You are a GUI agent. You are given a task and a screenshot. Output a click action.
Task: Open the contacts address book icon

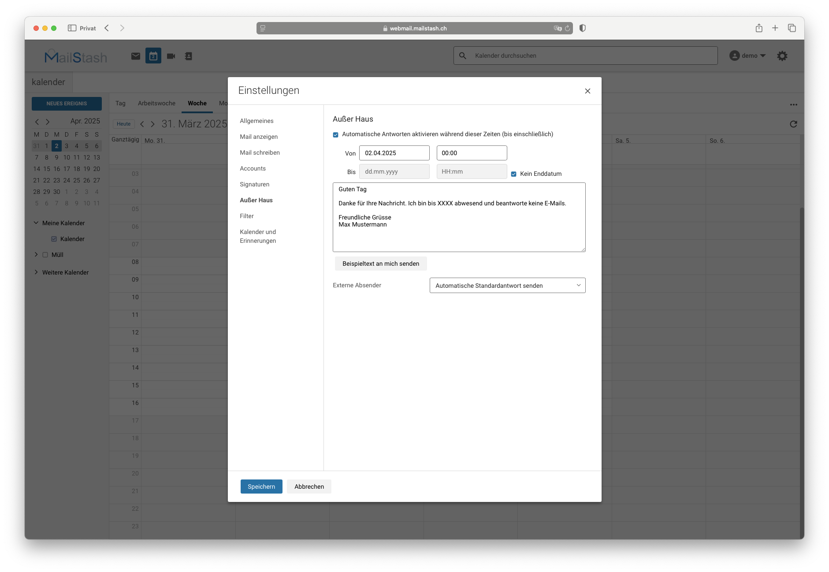[189, 56]
